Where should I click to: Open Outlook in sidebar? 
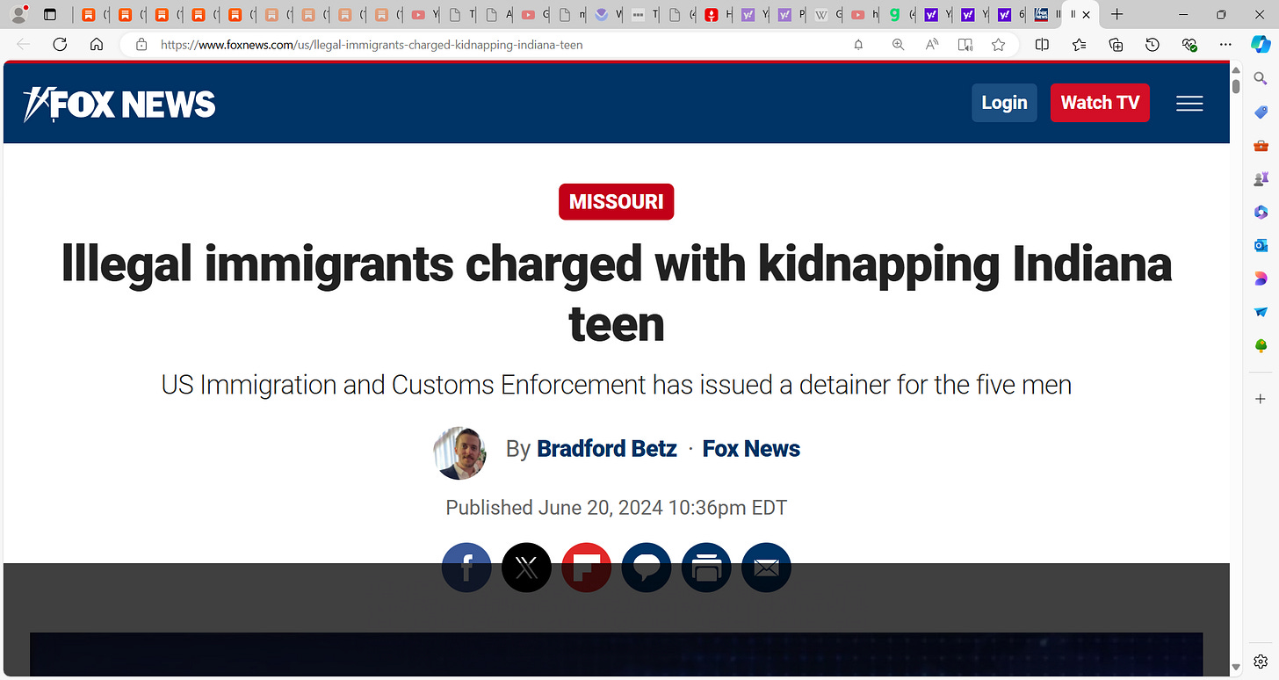(x=1261, y=245)
